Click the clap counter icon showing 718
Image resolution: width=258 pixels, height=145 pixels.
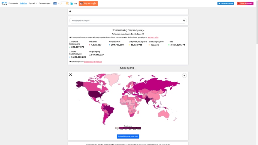coord(72,4)
